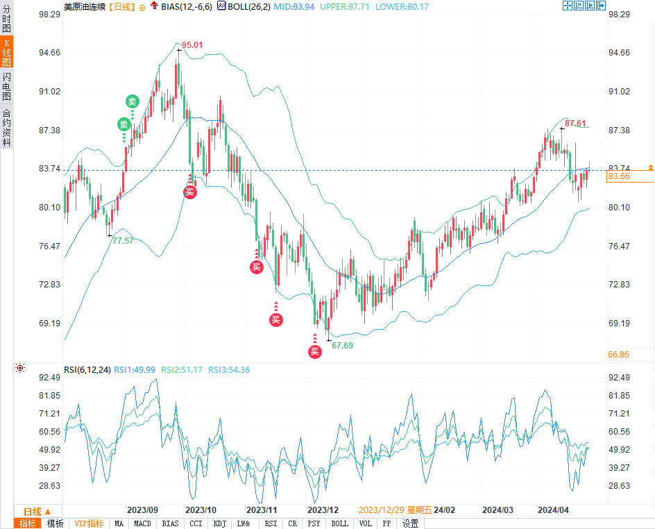Click the red arrow icon before BIAS
Screen dimensions: 655x529
point(153,6)
